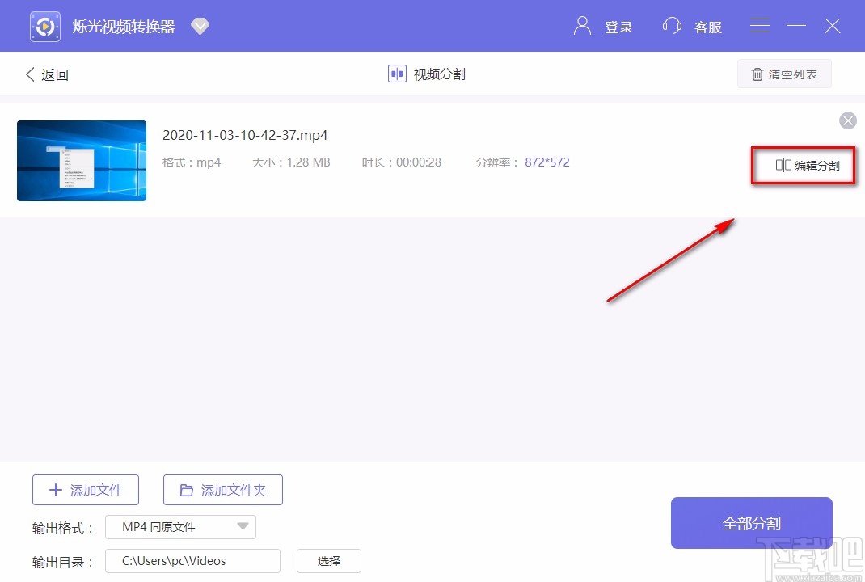This screenshot has height=582, width=865.
Task: Click 选择 to choose output directory
Action: pos(328,560)
